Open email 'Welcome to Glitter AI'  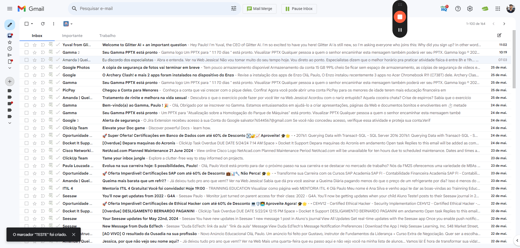[x=265, y=45]
